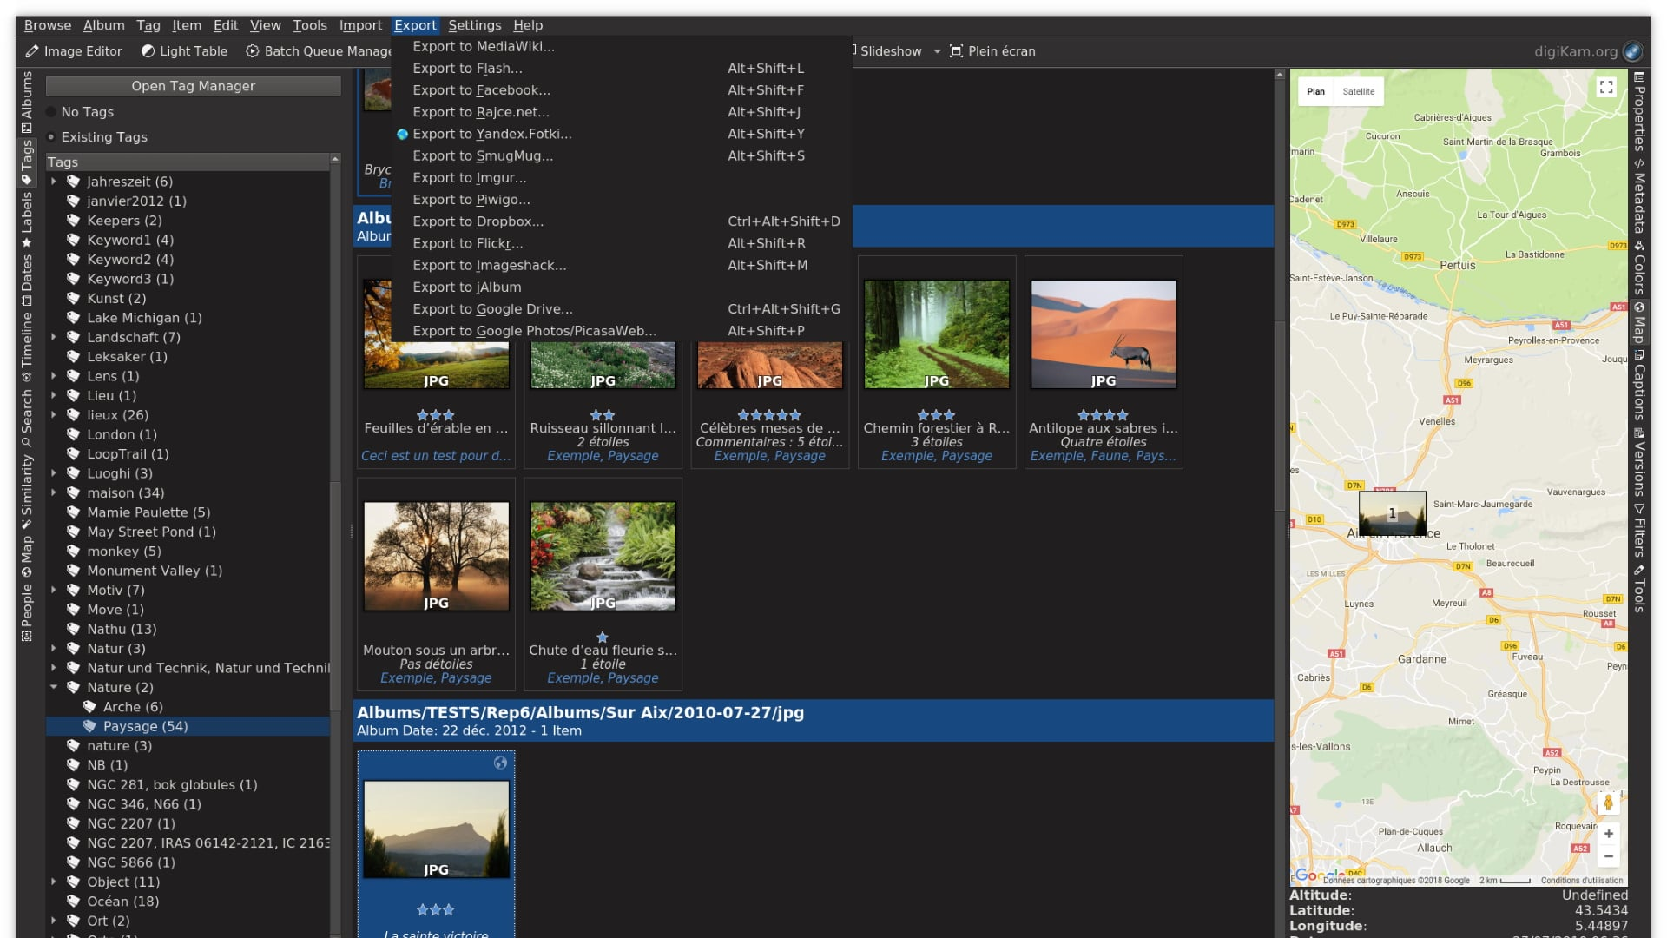Click the Plein écran fullscreen icon
1667x938 pixels.
point(956,51)
